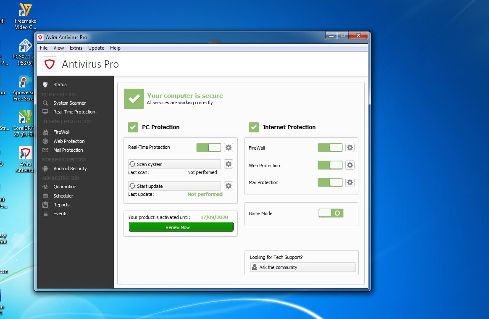489x319 pixels.
Task: Toggle the FireWall switch
Action: pos(330,148)
